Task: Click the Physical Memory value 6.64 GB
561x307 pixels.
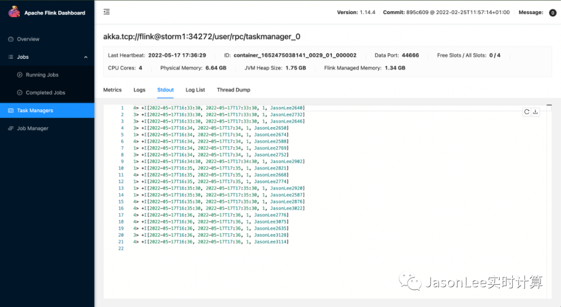Action: 216,68
